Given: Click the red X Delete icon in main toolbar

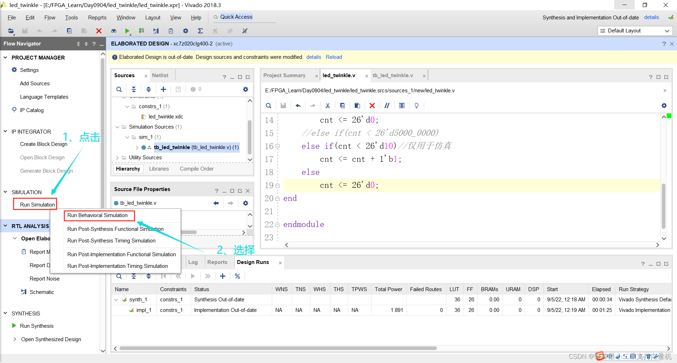Looking at the screenshot, I should point(99,31).
